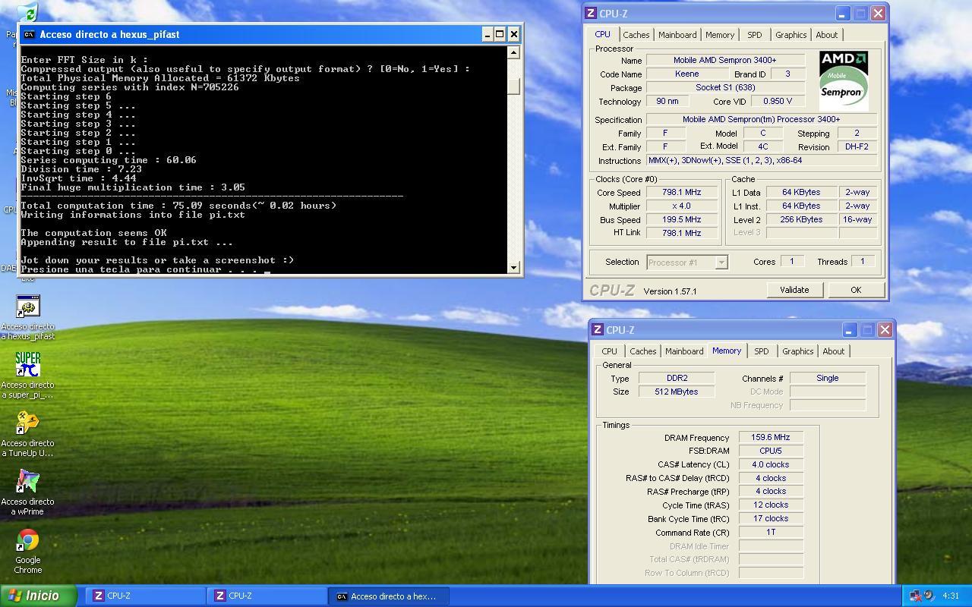This screenshot has height=607, width=972.
Task: Click the Code Name value Keene
Action: point(686,74)
